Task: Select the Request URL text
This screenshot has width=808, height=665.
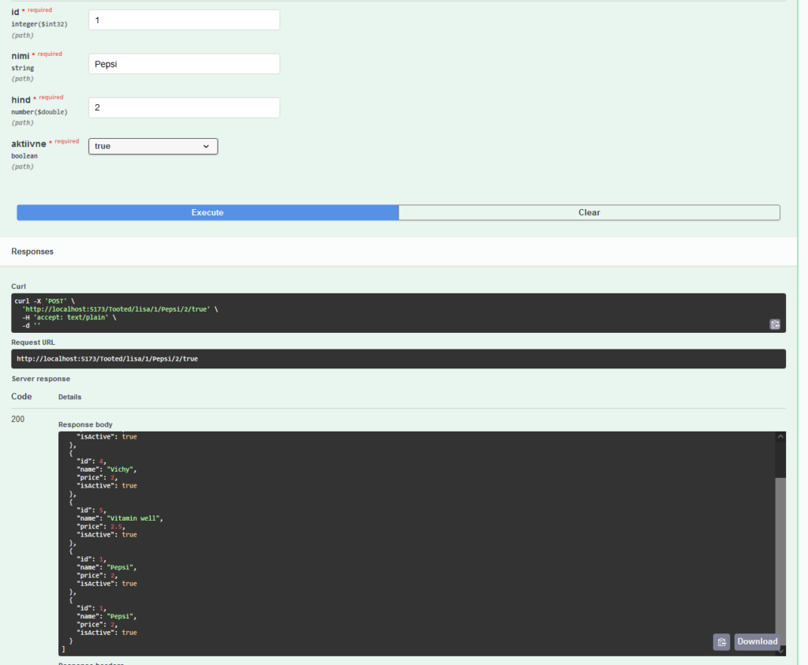Action: pos(107,359)
